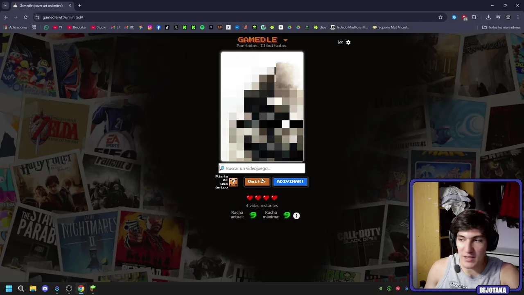Go back in browser history
The width and height of the screenshot is (524, 295).
tap(6, 17)
